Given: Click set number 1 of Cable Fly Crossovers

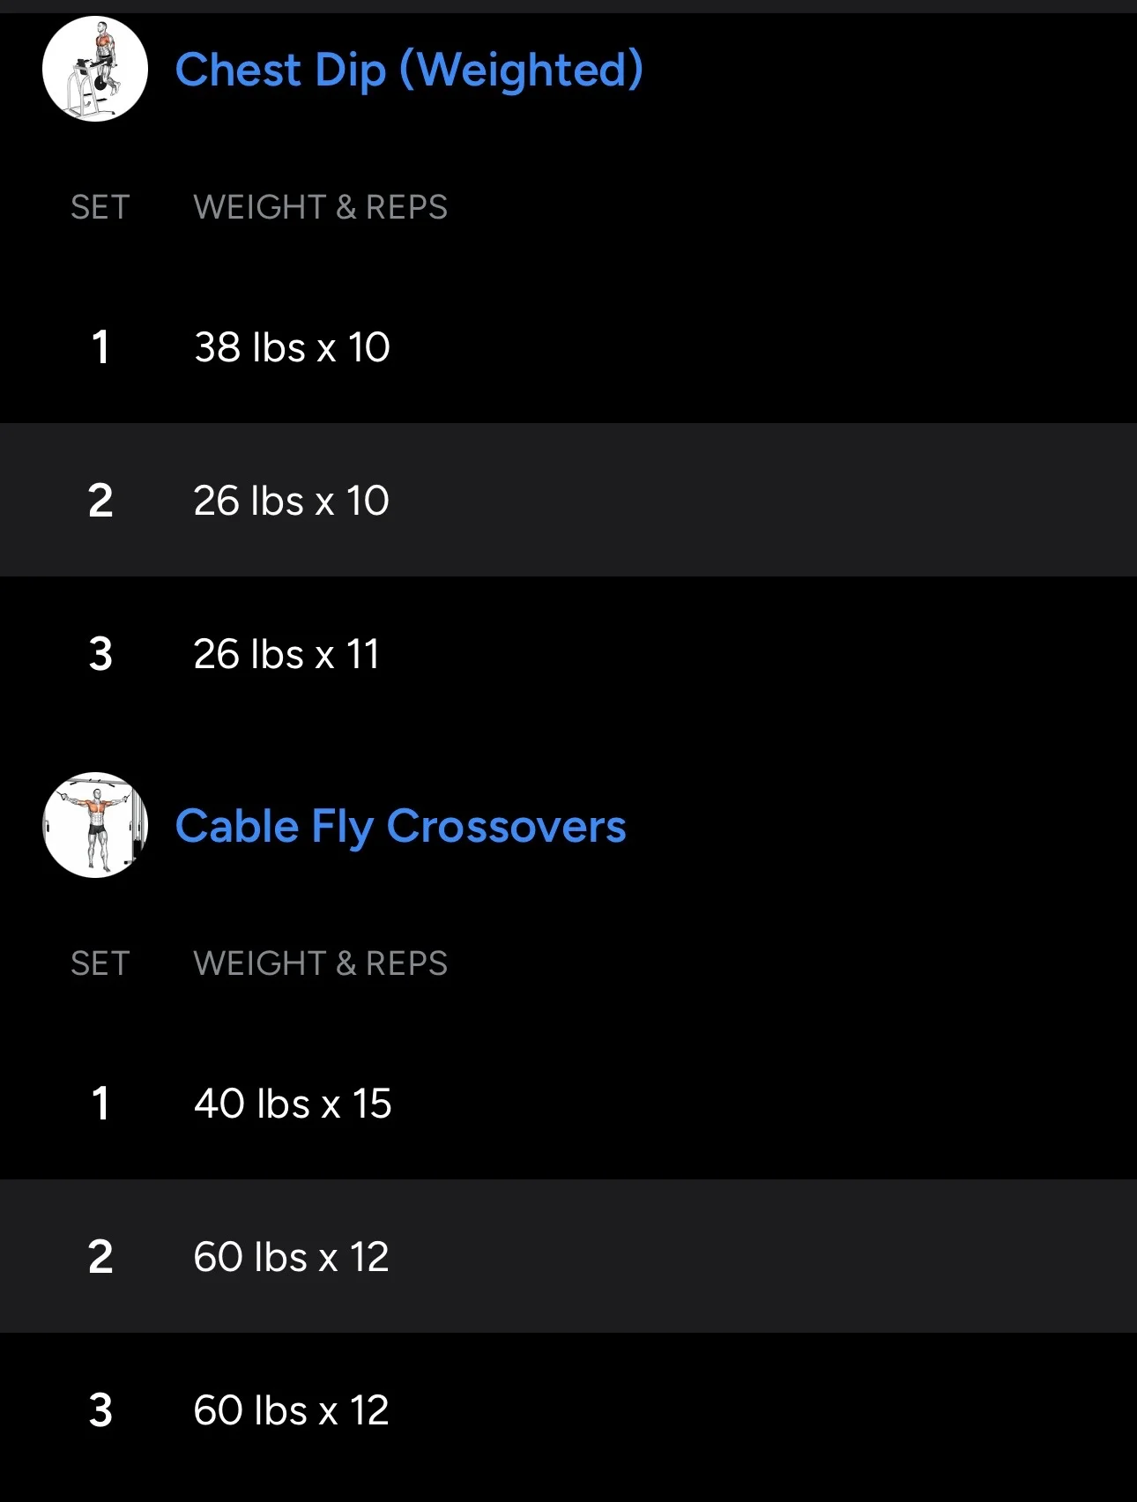Looking at the screenshot, I should pos(100,1104).
